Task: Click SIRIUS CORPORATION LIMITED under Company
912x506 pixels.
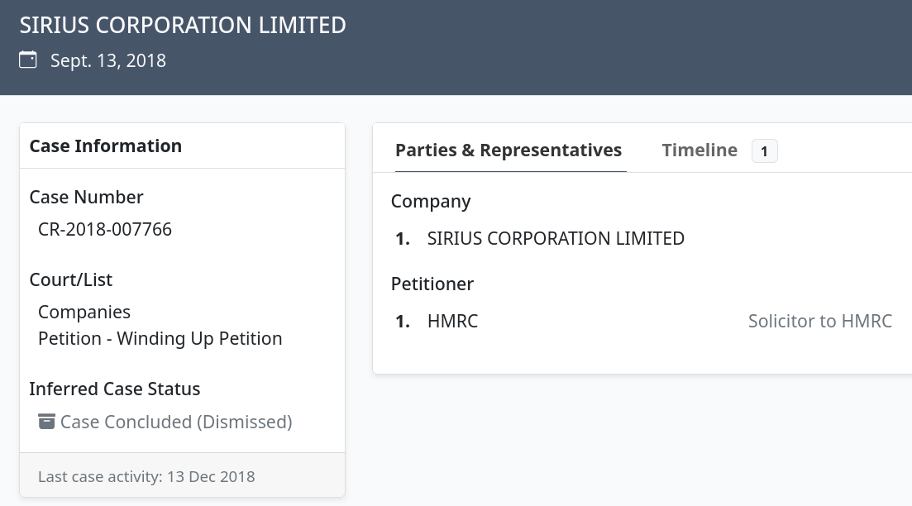Action: (556, 238)
